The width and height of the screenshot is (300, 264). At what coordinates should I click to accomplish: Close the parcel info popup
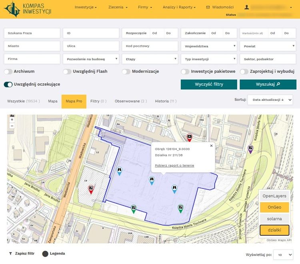click(x=211, y=146)
